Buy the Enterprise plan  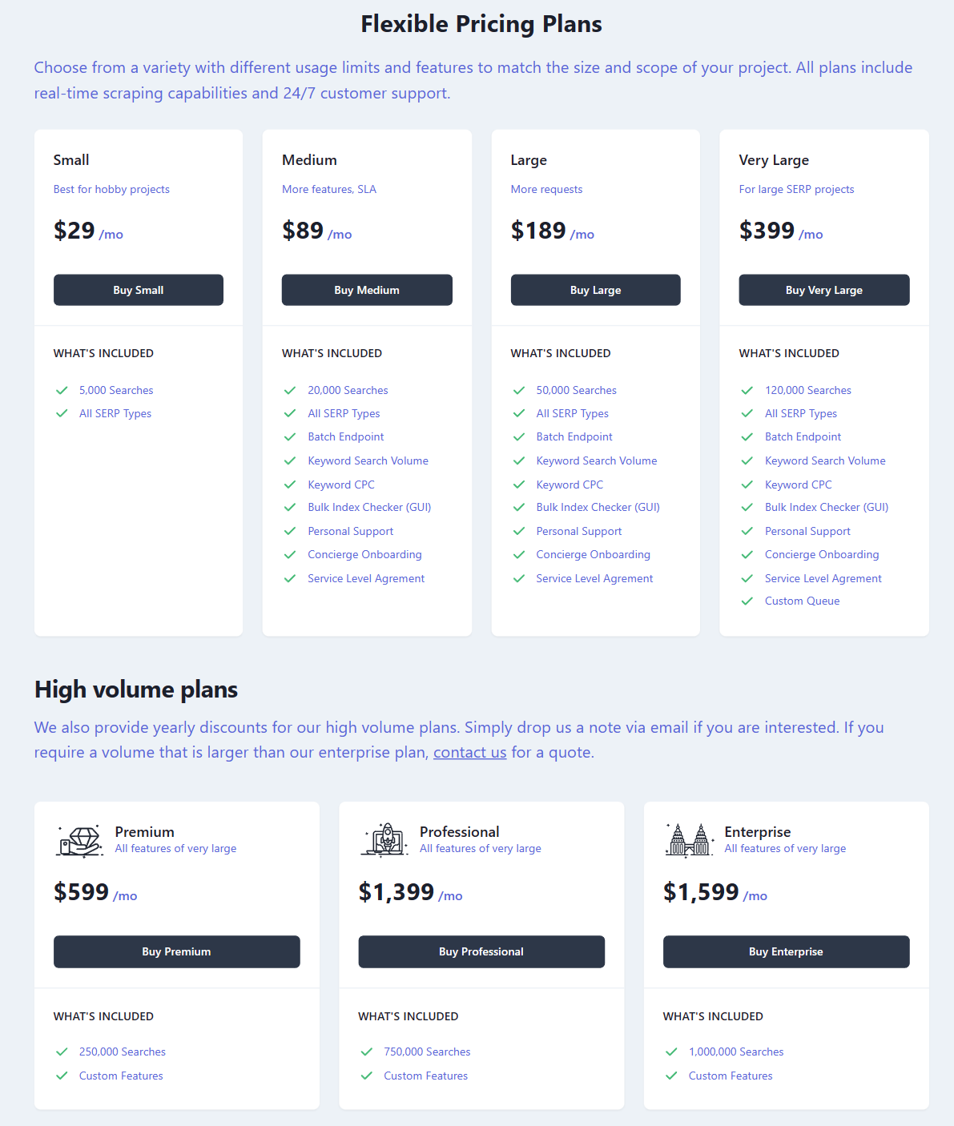pyautogui.click(x=787, y=951)
